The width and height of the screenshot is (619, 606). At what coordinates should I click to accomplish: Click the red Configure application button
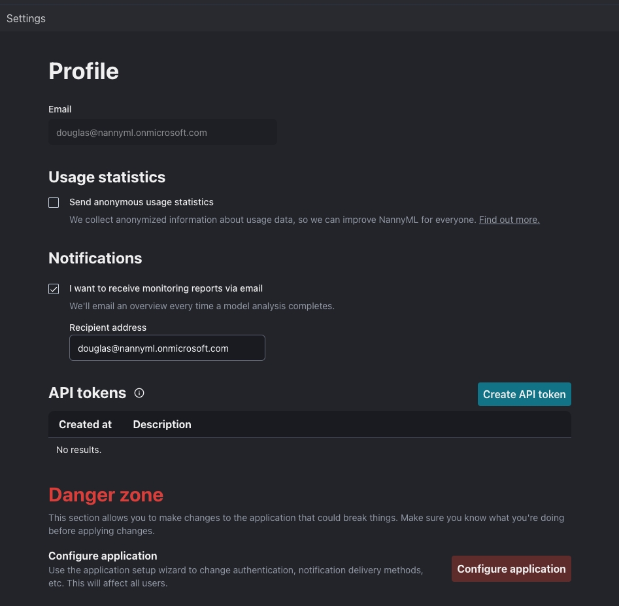(x=511, y=569)
